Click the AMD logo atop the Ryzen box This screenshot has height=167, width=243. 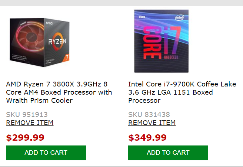[x=48, y=23]
